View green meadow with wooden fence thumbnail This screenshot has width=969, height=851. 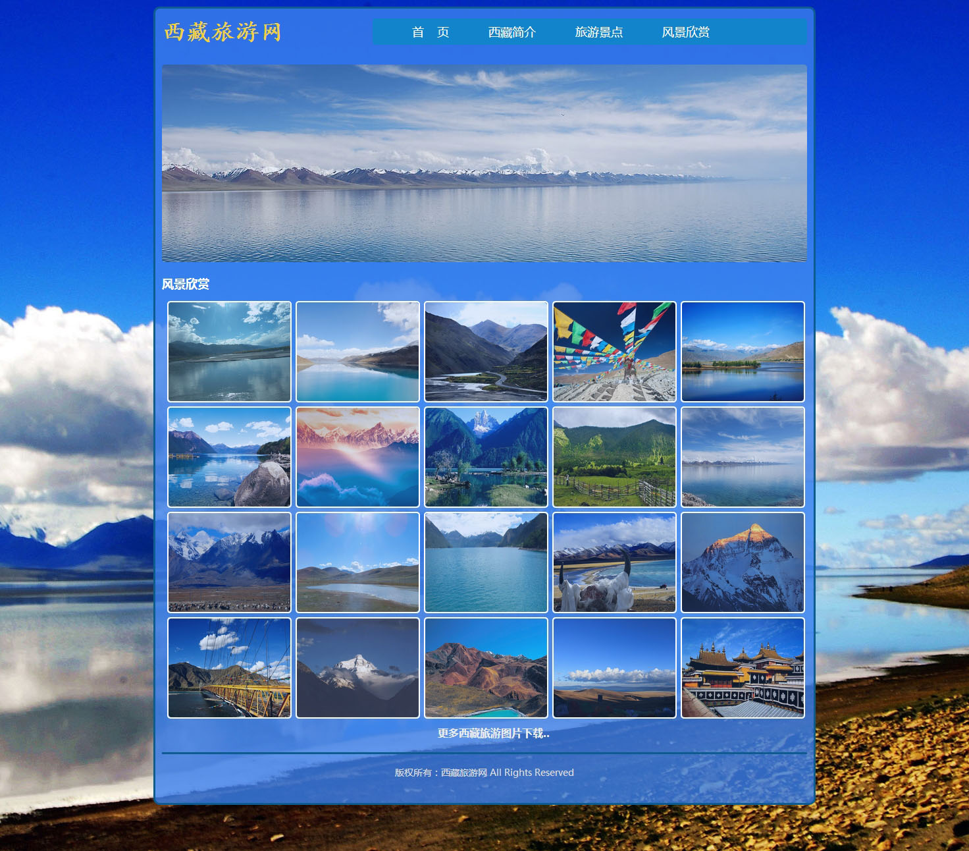614,457
